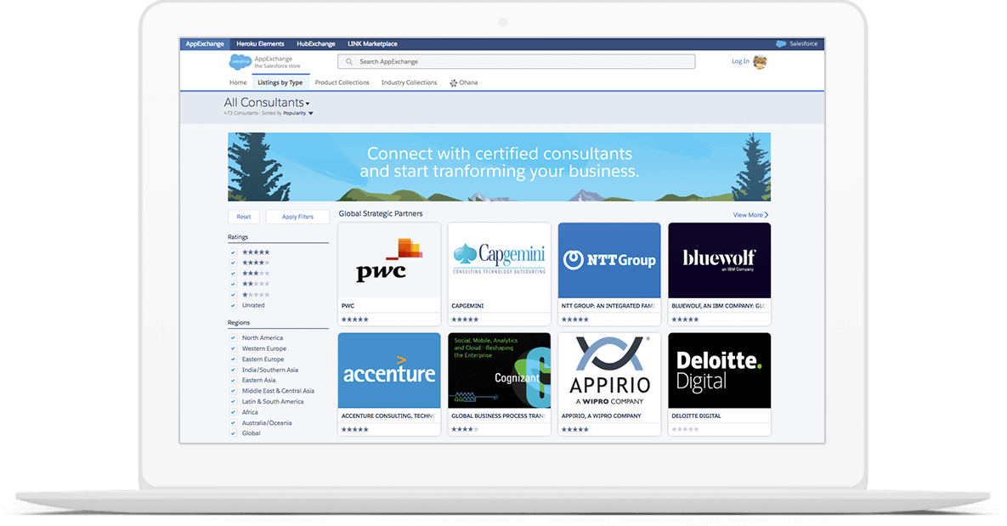Click the Salesforce cloud icon in top bar
Image resolution: width=1007 pixels, height=526 pixels.
781,44
